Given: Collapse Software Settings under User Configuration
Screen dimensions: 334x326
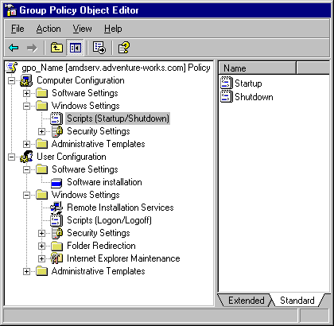Looking at the screenshot, I should pos(26,169).
